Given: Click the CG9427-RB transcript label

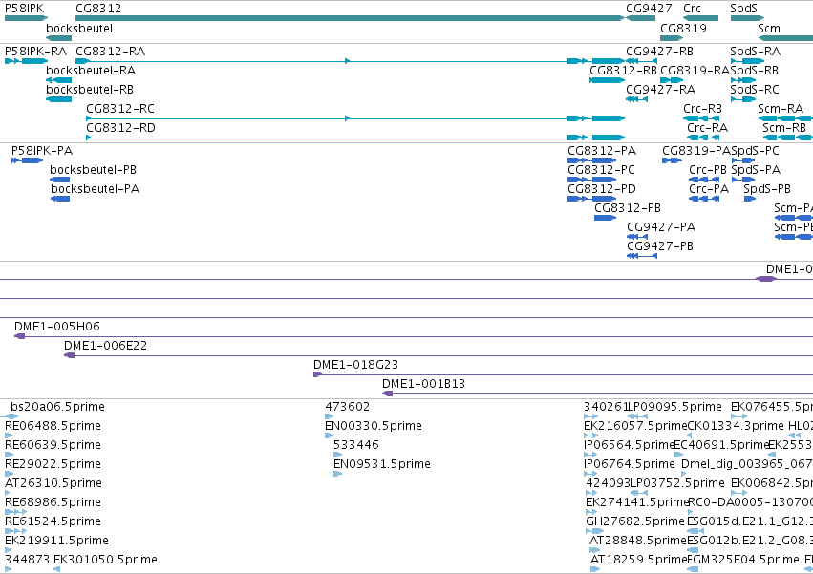Looking at the screenshot, I should [659, 52].
